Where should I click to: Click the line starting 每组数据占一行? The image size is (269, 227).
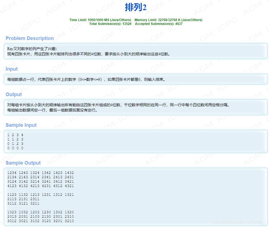pos(86,79)
